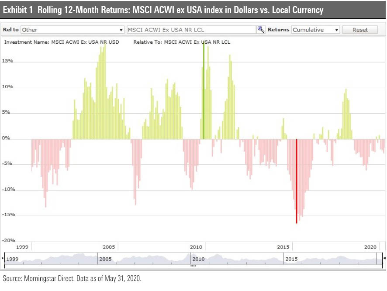Screen dimensions: 387x291
Task: Click the MSCI ACWI Ex USA benchmark field
Action: tap(191, 30)
